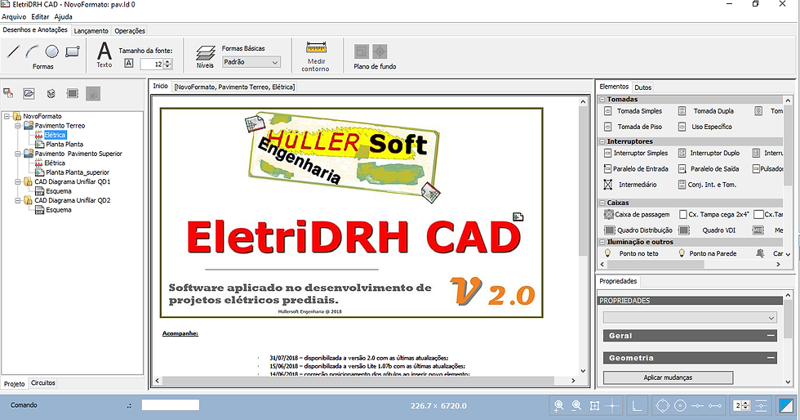The width and height of the screenshot is (800, 420).
Task: Toggle the quadrant diamond snap icon
Action: tap(662, 405)
